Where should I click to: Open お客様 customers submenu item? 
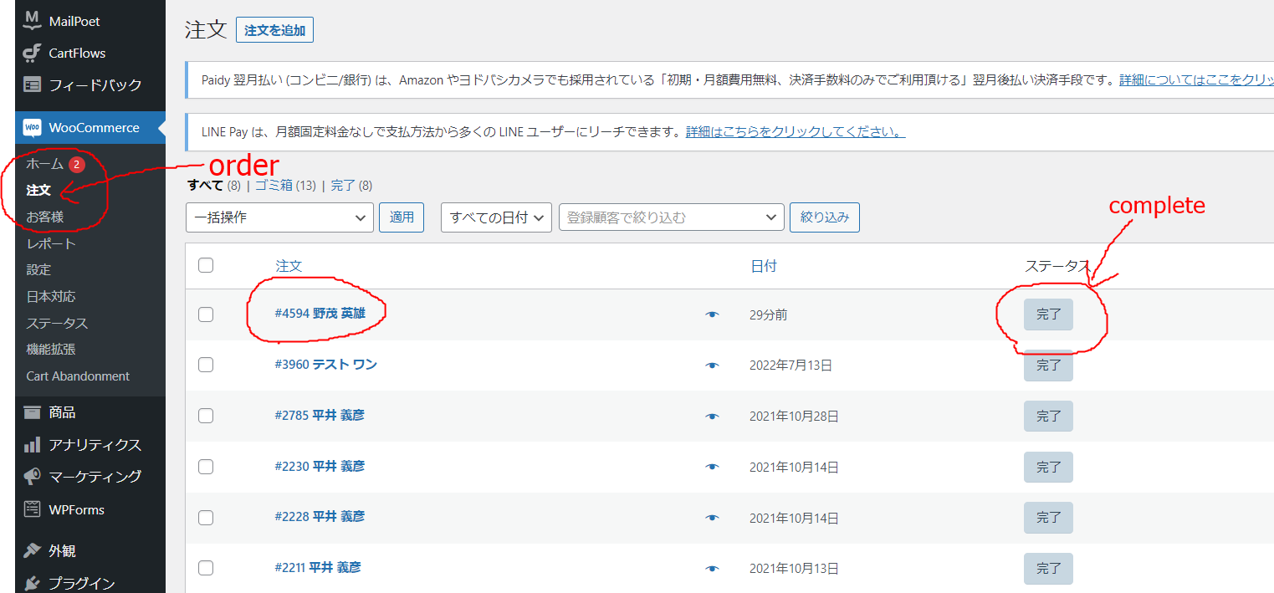click(x=45, y=217)
